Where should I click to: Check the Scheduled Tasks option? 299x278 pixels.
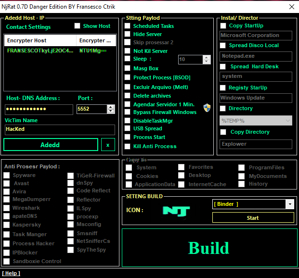pyautogui.click(x=128, y=26)
